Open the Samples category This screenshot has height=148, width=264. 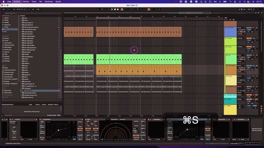pos(7,57)
